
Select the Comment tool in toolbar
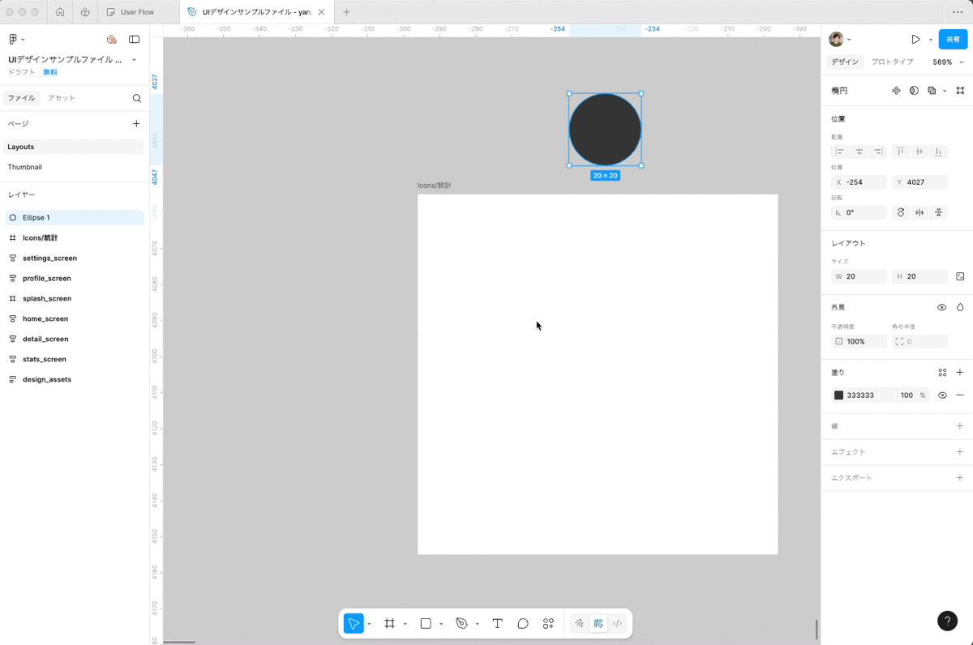[523, 623]
